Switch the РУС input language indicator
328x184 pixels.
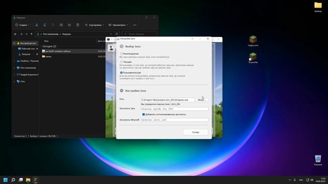[301, 180]
